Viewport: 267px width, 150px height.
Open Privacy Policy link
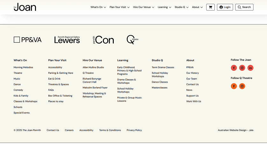pyautogui.click(x=134, y=130)
